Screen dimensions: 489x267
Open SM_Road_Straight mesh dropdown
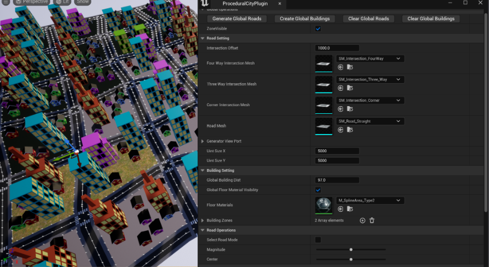coord(370,121)
